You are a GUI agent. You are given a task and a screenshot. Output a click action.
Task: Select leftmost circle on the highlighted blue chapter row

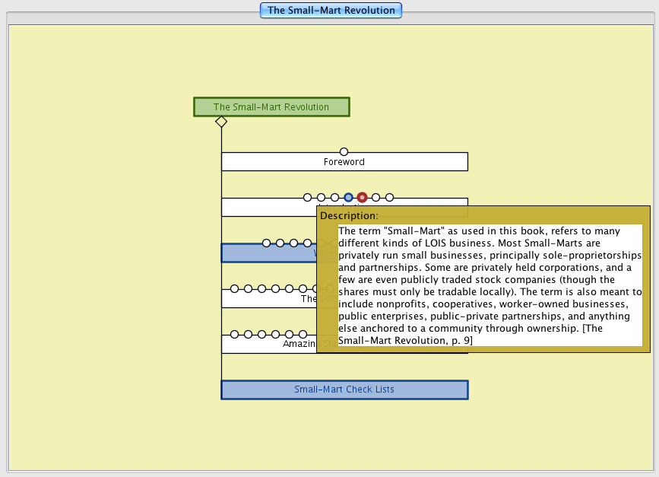[266, 243]
